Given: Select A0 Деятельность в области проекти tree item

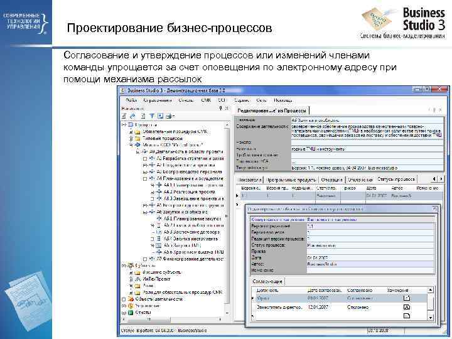Looking at the screenshot, I should (186, 152).
